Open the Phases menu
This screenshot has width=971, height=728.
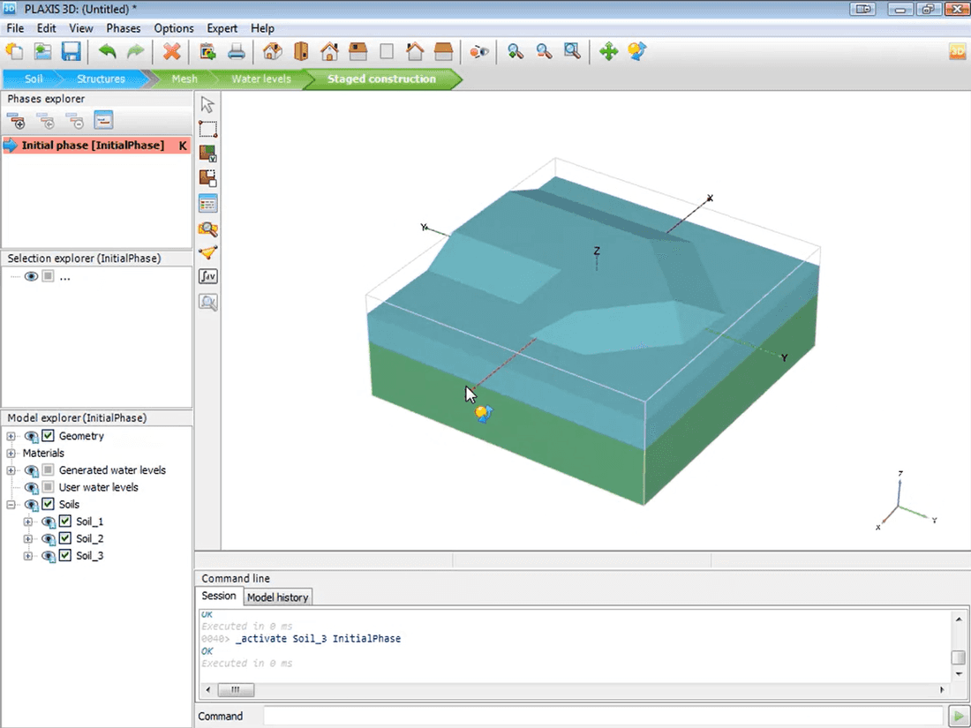click(124, 28)
